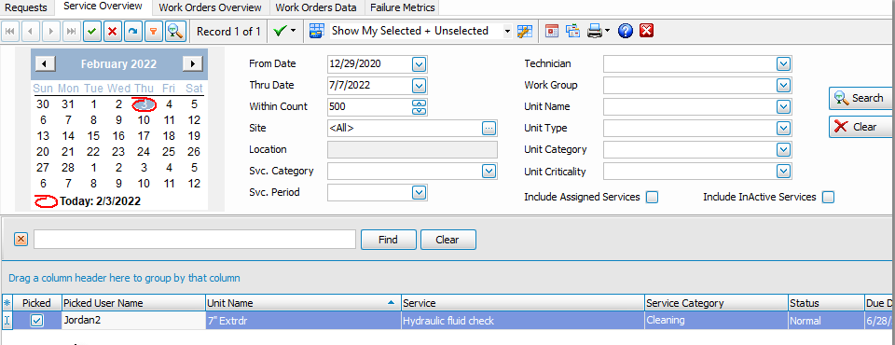Viewport: 895px width, 345px height.
Task: Enable Include InActive Services checkbox
Action: coord(828,197)
